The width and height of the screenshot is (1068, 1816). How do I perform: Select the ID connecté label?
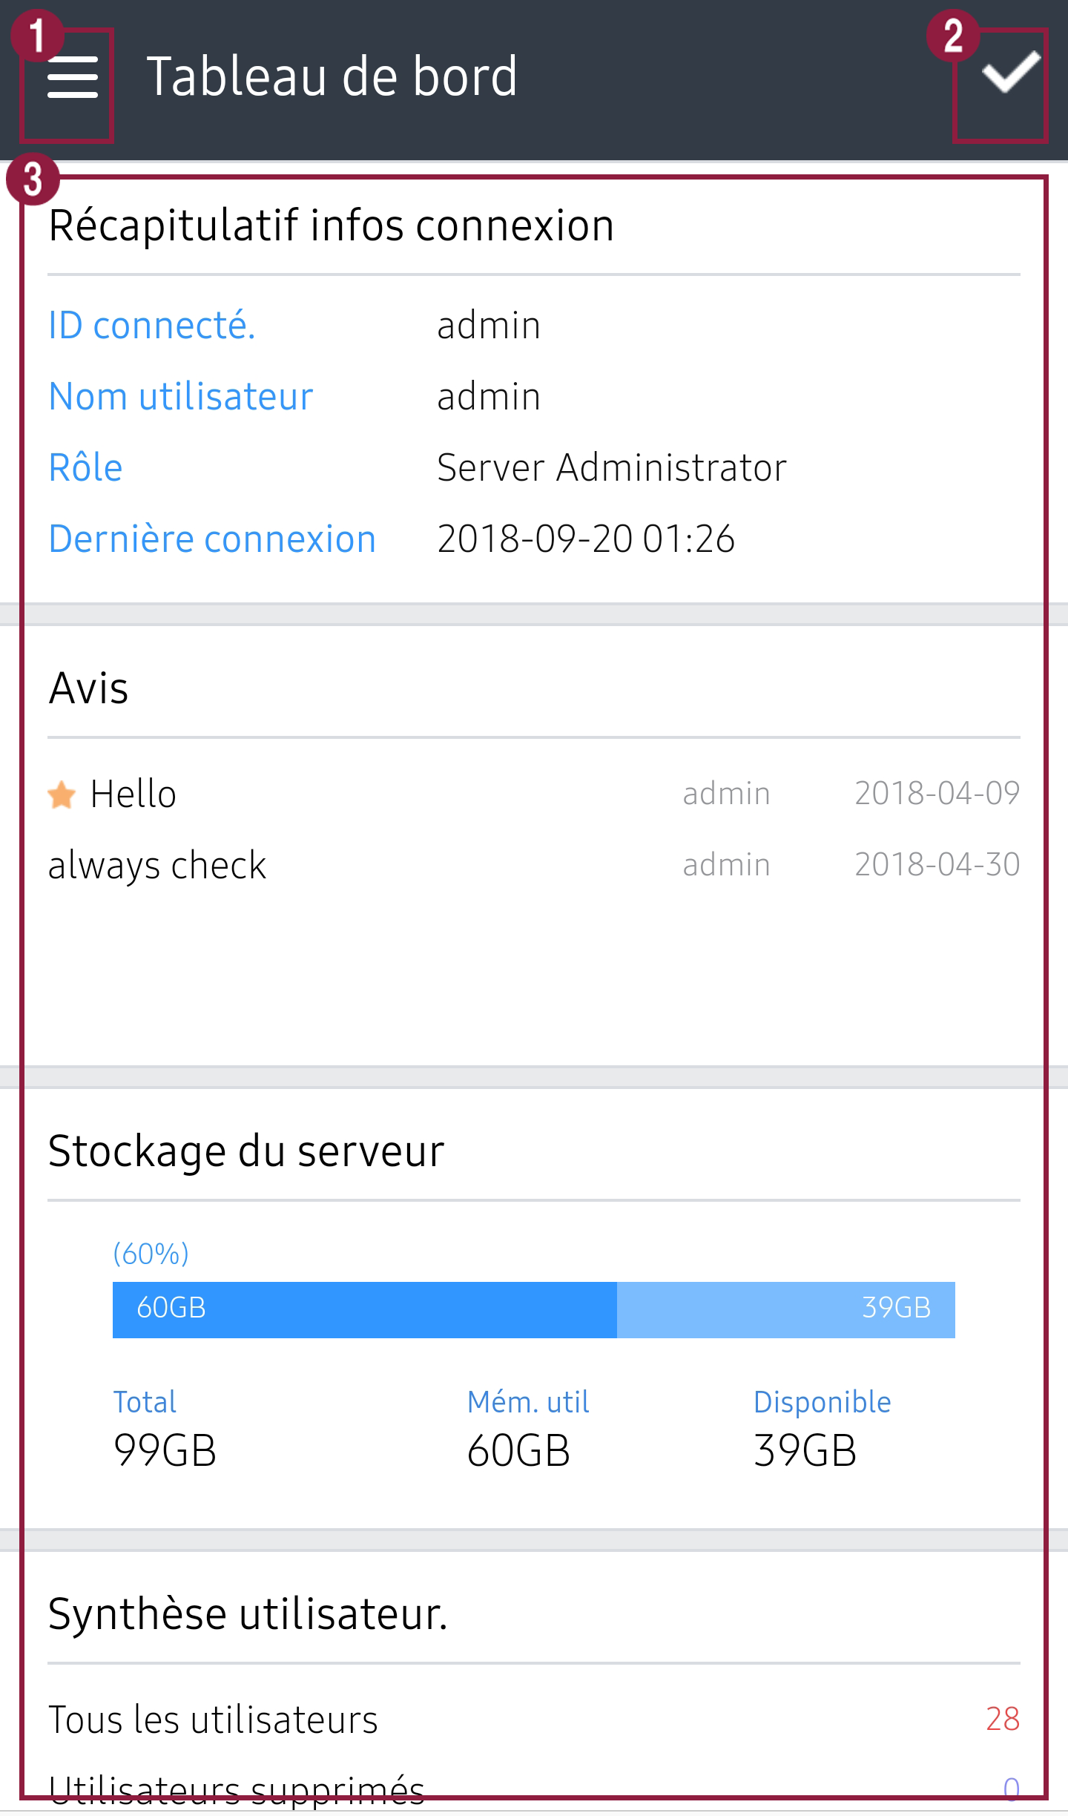(x=152, y=326)
